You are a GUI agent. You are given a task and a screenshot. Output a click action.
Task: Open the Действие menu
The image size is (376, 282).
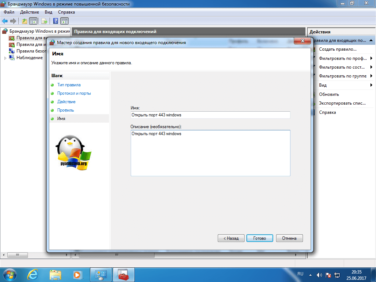(29, 12)
